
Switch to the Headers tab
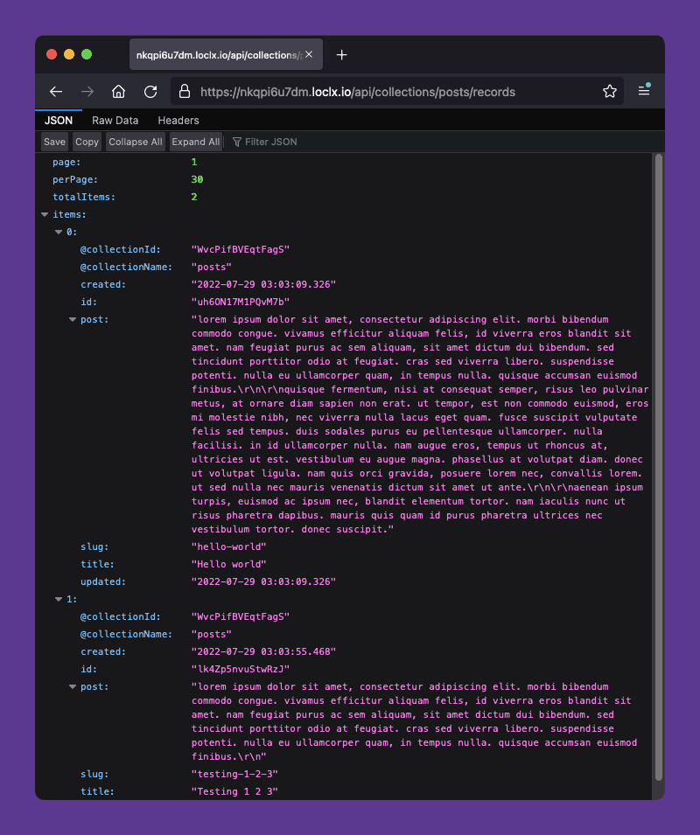178,120
